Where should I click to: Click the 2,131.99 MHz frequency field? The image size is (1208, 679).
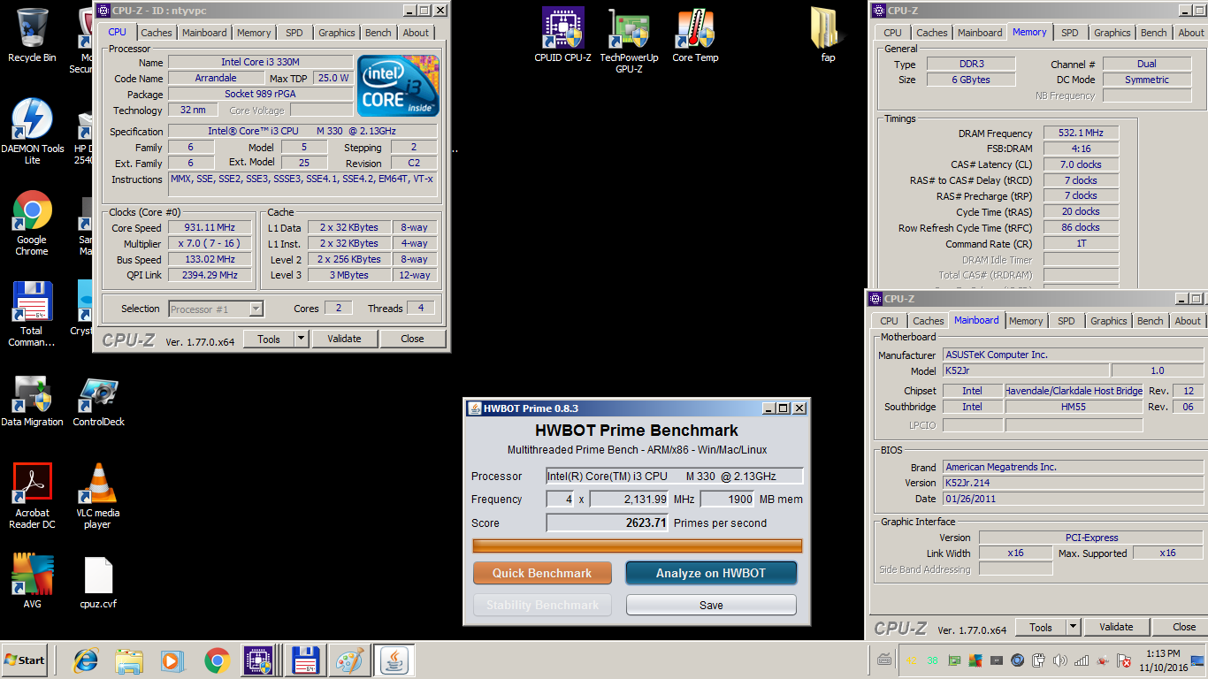tap(629, 500)
